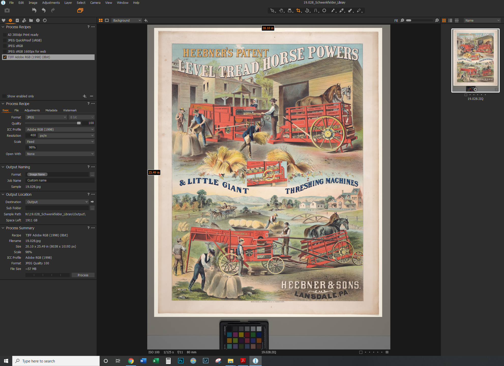Click the viewer zoom-out magnifier icon

(x=402, y=20)
